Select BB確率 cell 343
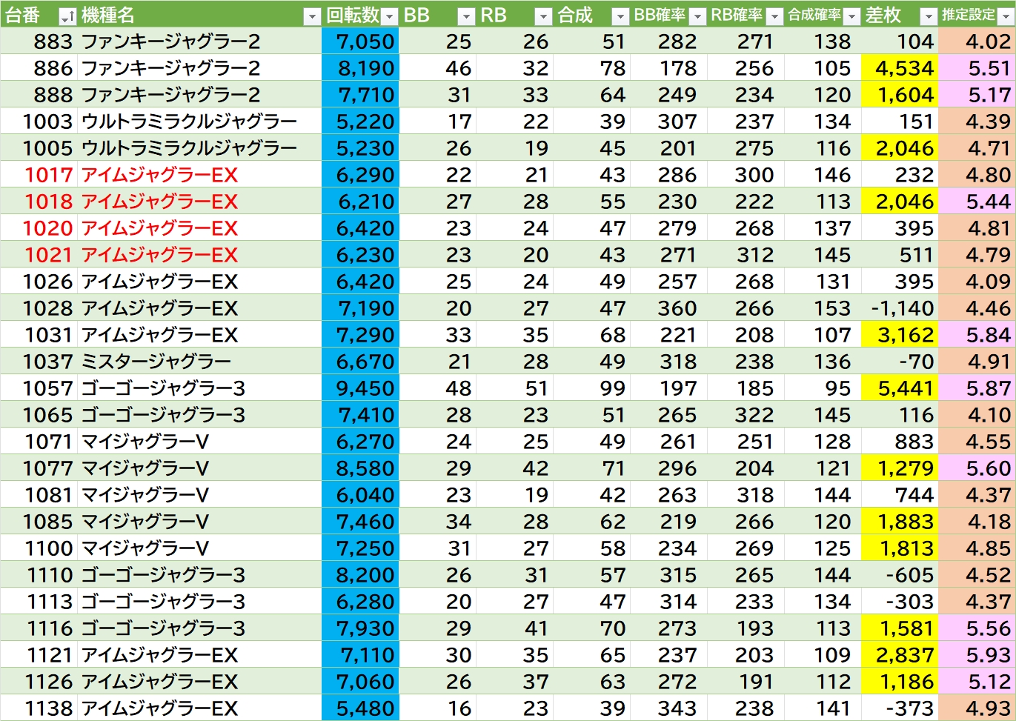This screenshot has height=721, width=1016. [x=668, y=708]
